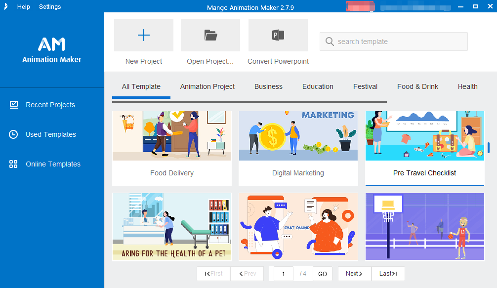Open Online Templates from the sidebar
The image size is (497, 288).
click(x=52, y=164)
